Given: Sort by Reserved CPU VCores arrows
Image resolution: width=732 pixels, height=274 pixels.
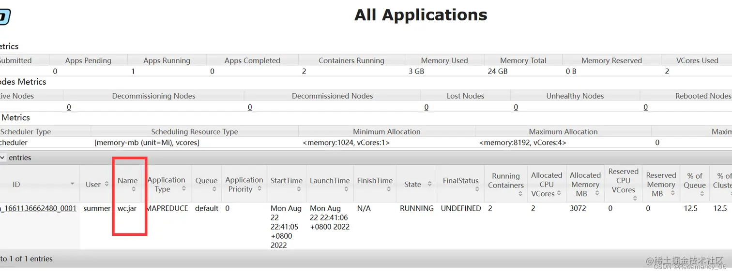Looking at the screenshot, I should click(635, 198).
